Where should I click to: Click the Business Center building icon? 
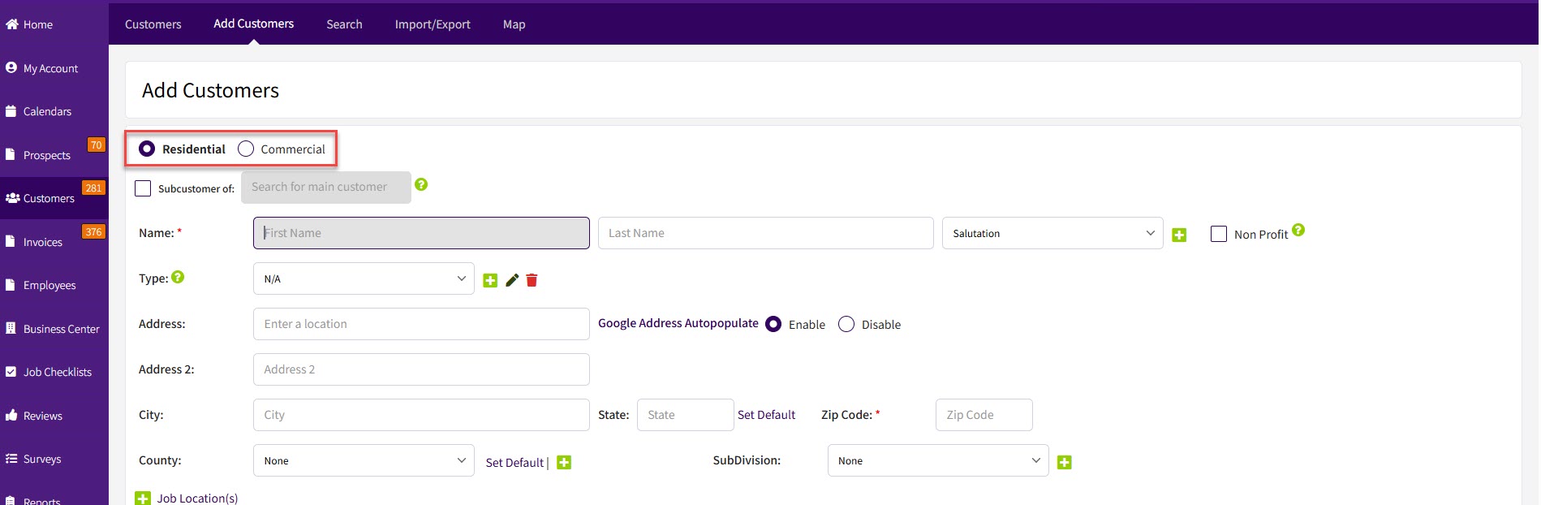pyautogui.click(x=11, y=328)
